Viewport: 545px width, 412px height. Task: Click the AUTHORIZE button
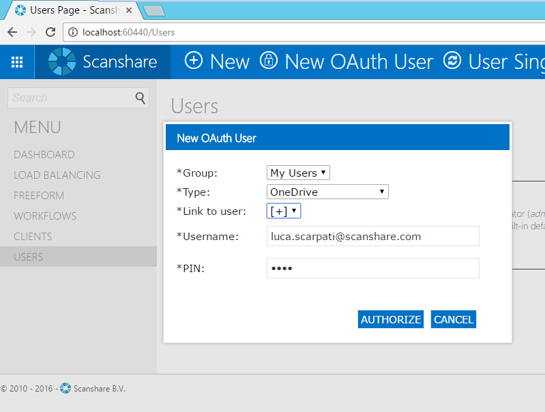tap(391, 319)
